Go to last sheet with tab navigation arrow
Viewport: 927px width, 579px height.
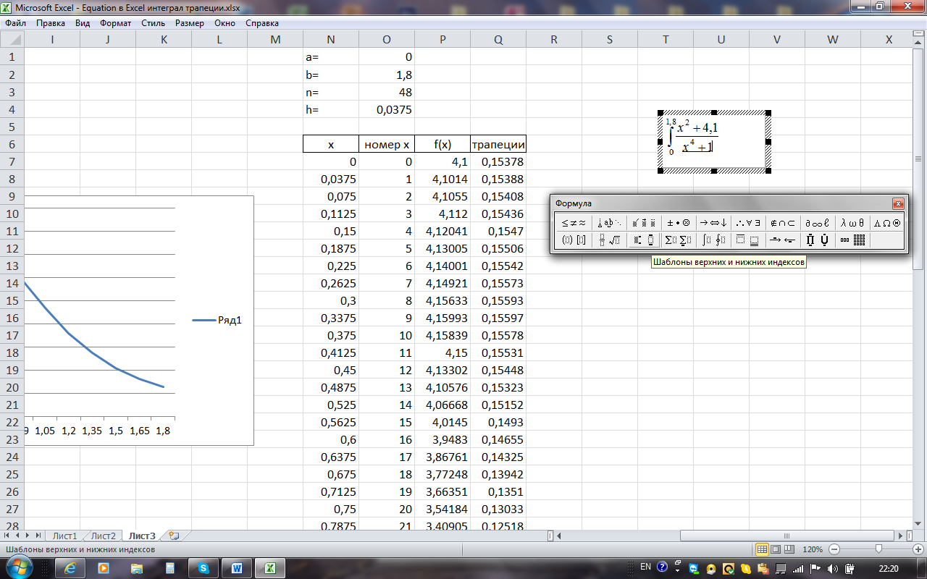point(38,536)
